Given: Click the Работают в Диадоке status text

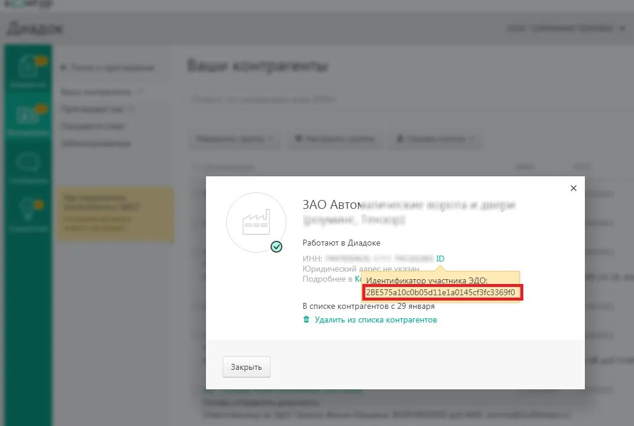Looking at the screenshot, I should click(341, 243).
